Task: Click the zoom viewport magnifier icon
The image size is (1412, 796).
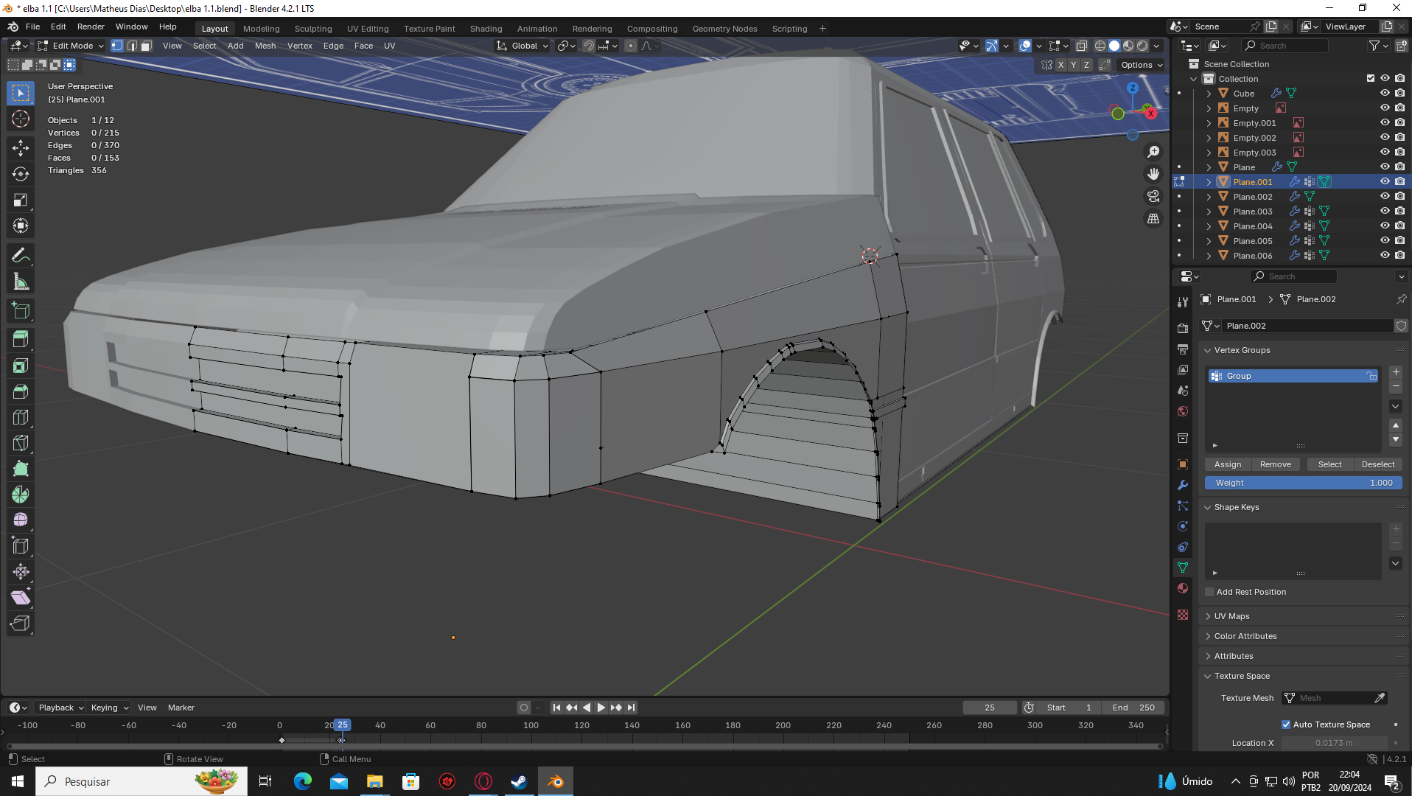Action: coord(1153,152)
